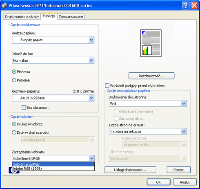Close the printer properties dialog

coord(194,6)
